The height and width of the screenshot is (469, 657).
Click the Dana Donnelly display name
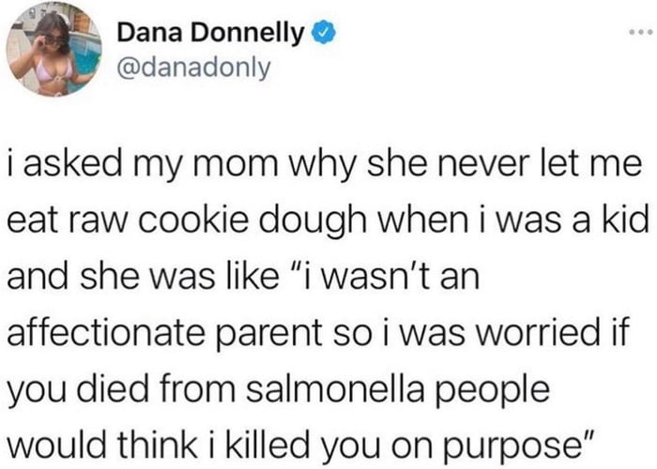point(210,35)
